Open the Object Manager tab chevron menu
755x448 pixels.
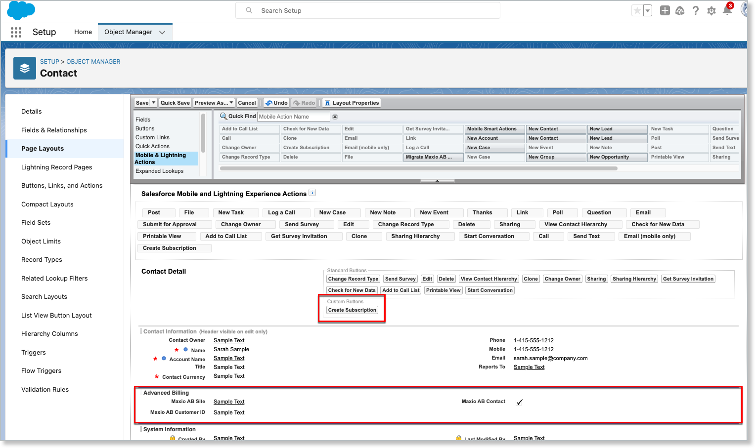coord(163,32)
